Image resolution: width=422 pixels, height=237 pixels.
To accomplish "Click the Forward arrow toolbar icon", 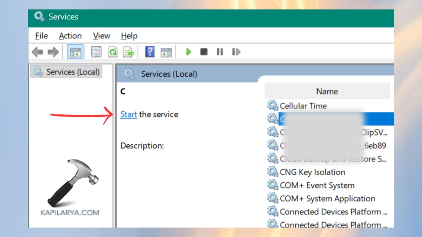I will (53, 52).
